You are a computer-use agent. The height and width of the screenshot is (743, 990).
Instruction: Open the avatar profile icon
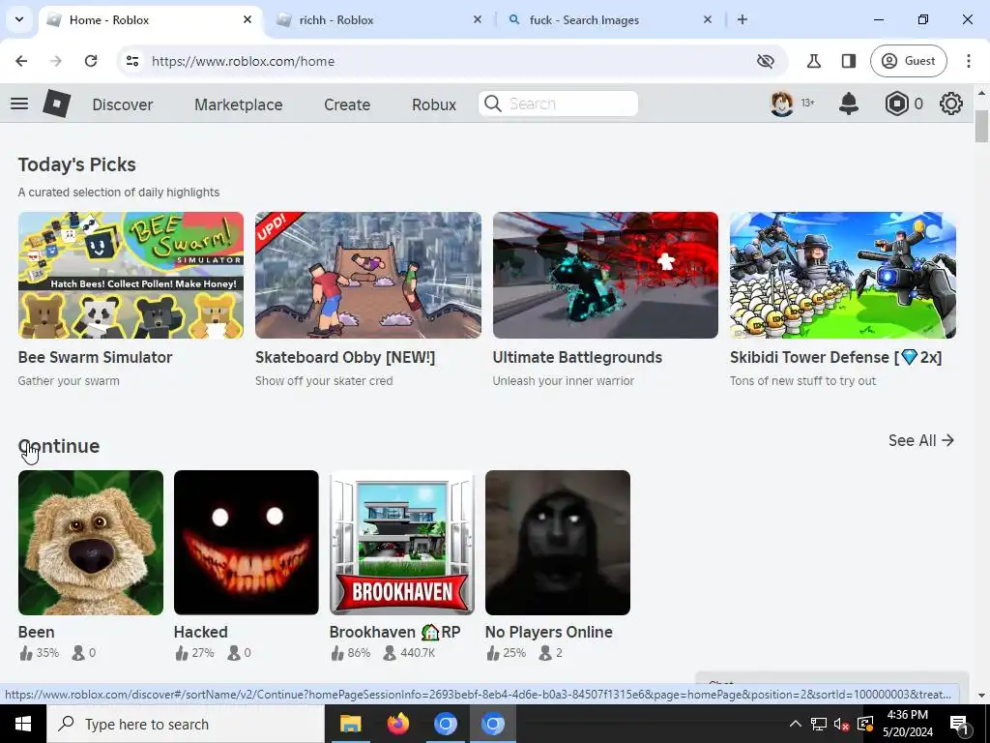coord(781,104)
